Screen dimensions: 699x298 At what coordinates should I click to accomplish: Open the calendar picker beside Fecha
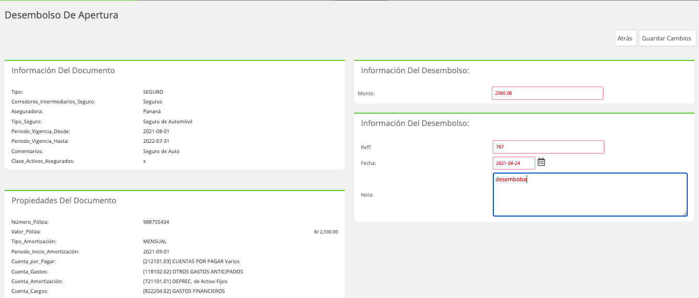point(541,162)
